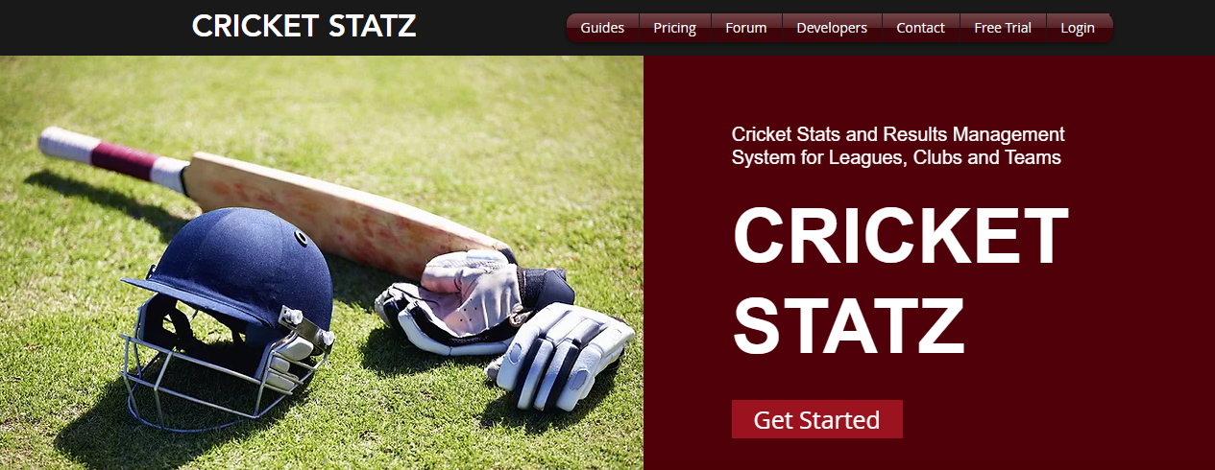Screen dimensions: 1215x470
Task: Open the Forum nav link
Action: point(746,28)
